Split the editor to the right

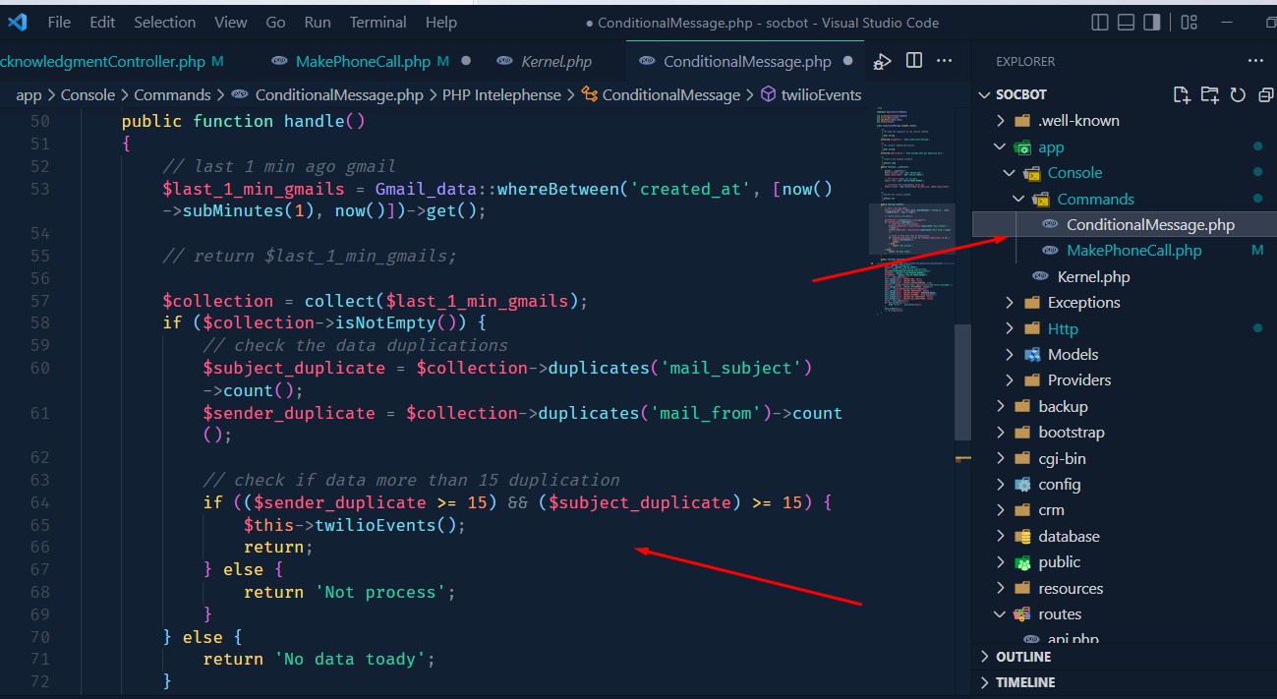914,61
